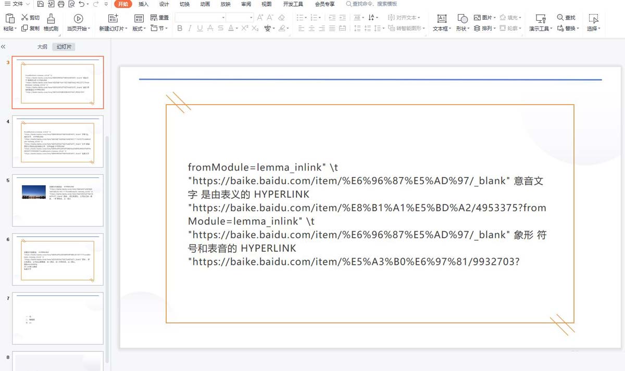
Task: Click the 演示工具 presentation tools button
Action: (x=541, y=23)
